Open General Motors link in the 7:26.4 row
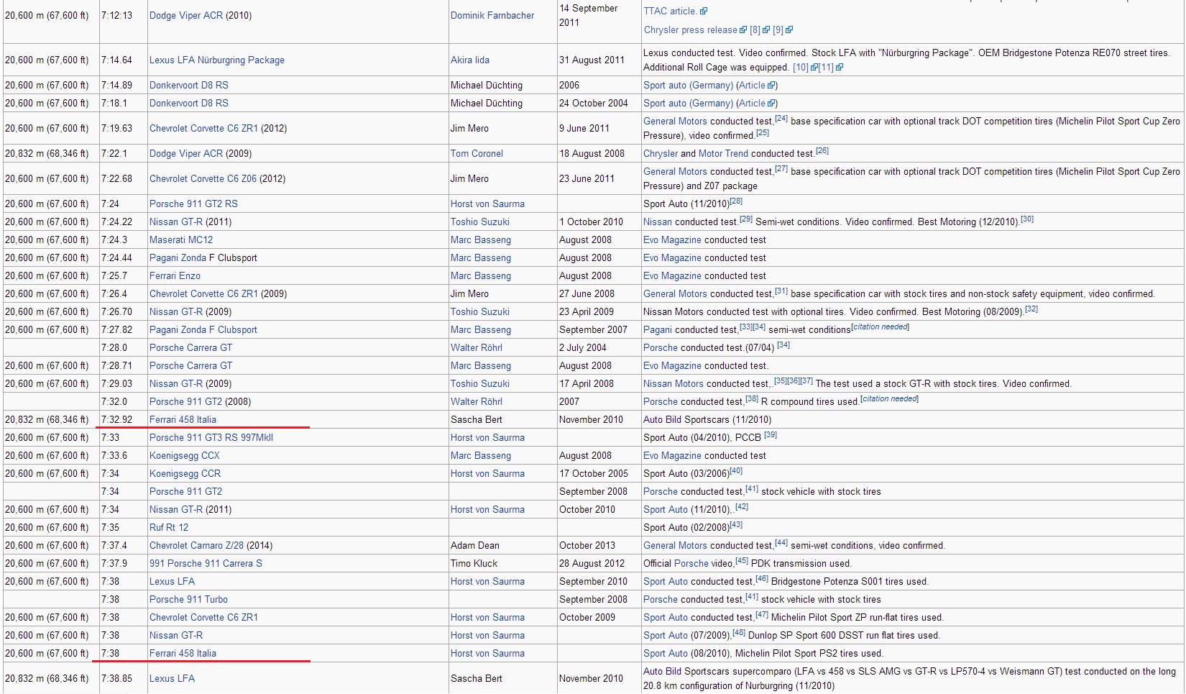 coord(675,293)
